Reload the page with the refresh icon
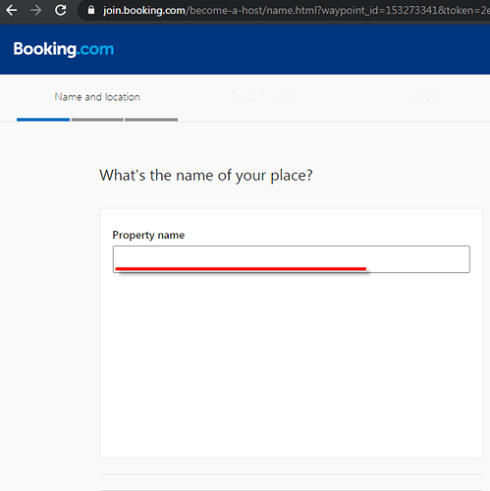 tap(60, 10)
